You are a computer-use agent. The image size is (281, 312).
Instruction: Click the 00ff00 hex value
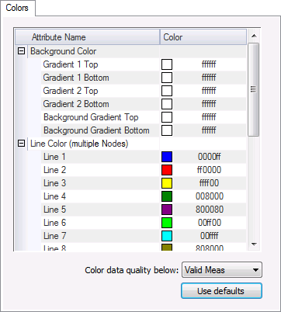(210, 223)
